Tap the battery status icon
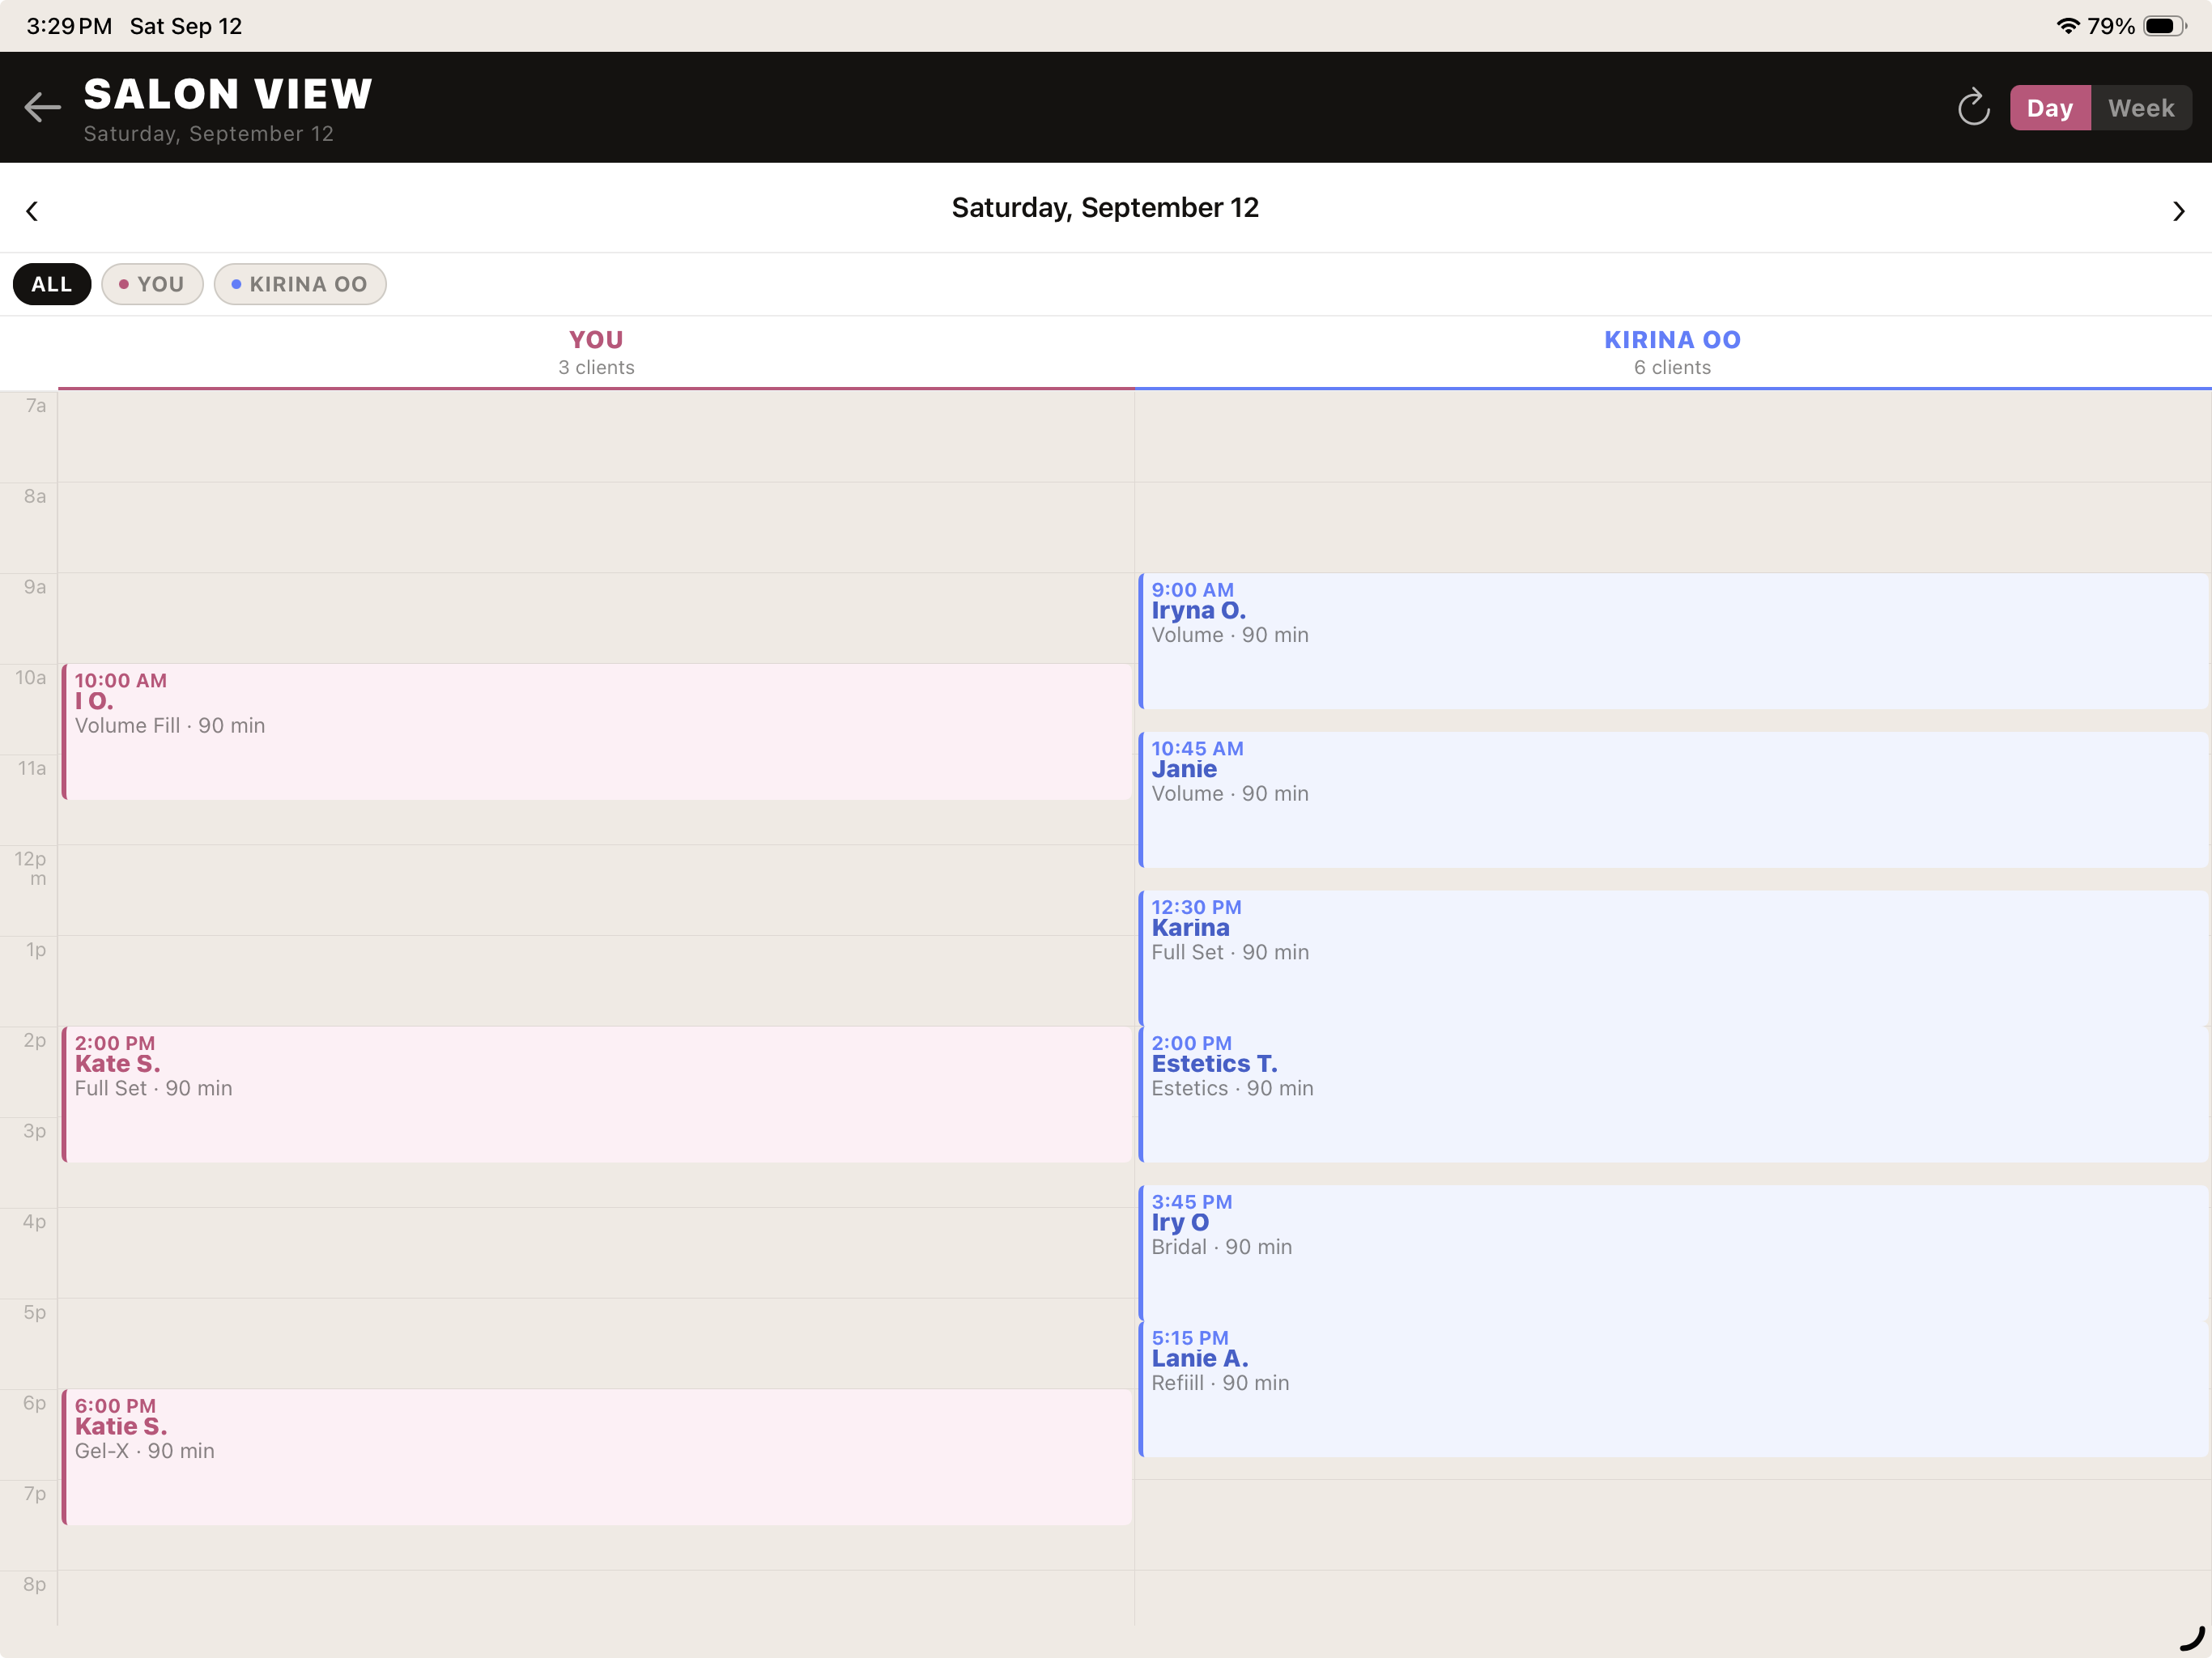The width and height of the screenshot is (2212, 1658). point(2165,26)
